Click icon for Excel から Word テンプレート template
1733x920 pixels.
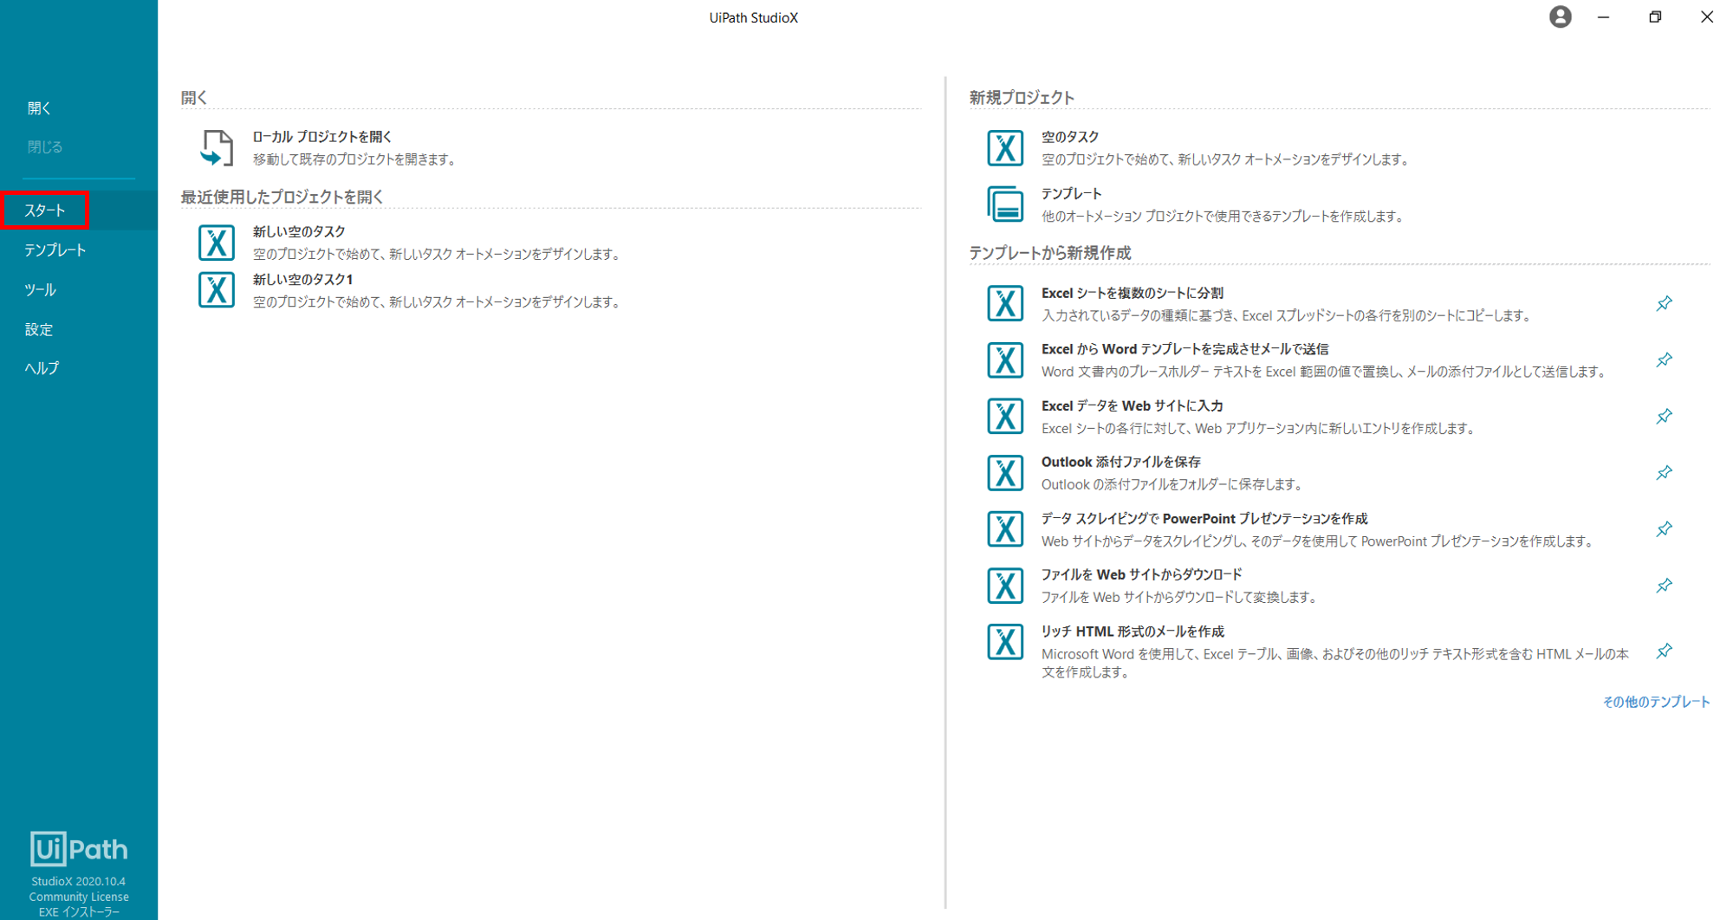tap(1005, 360)
